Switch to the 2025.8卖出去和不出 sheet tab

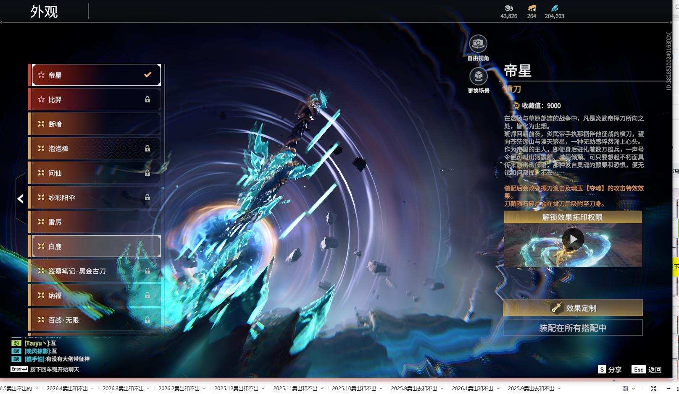(414, 389)
